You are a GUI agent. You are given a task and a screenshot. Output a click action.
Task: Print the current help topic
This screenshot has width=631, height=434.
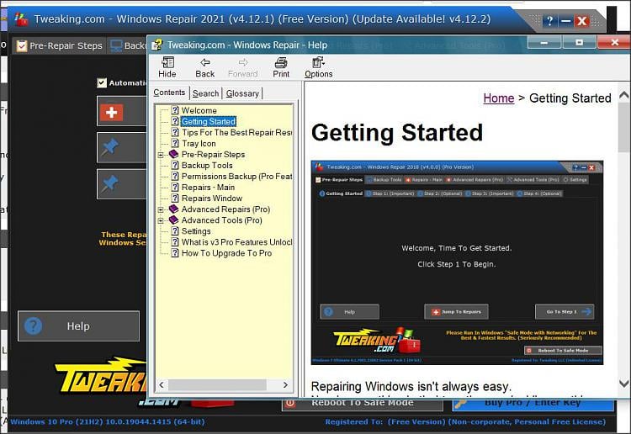pos(281,66)
